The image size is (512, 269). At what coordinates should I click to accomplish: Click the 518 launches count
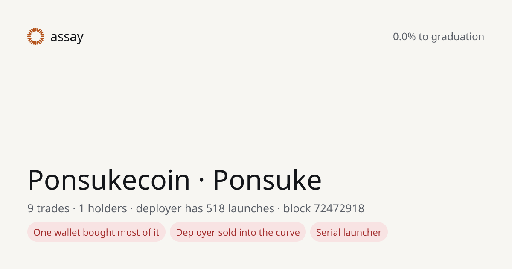pos(240,208)
